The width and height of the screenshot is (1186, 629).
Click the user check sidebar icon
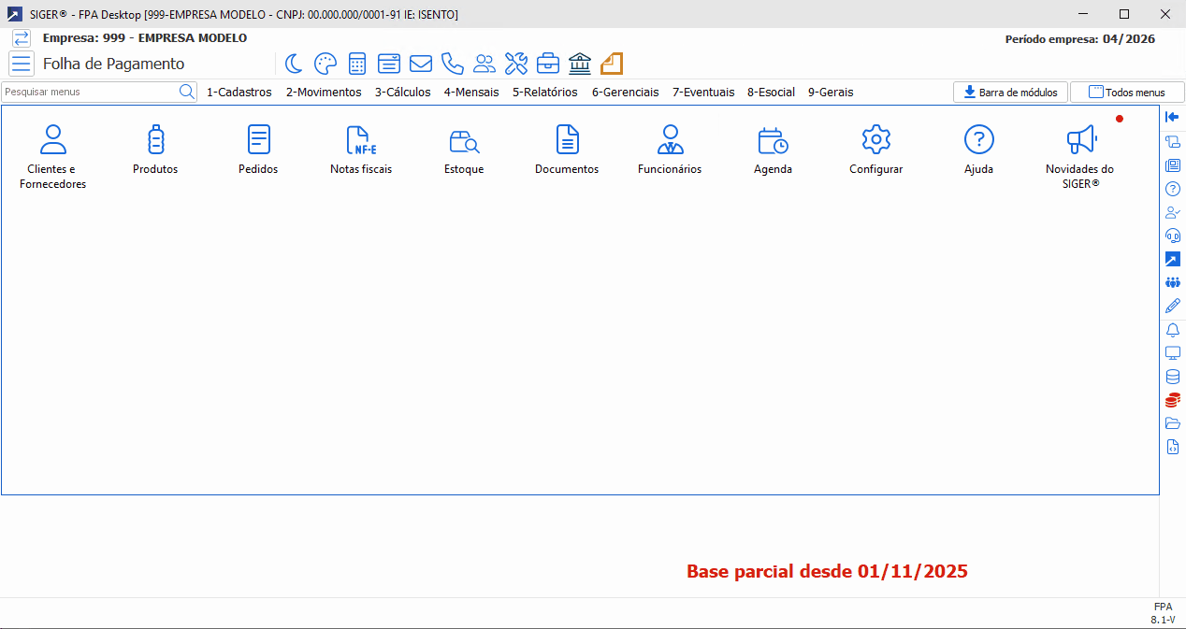point(1172,212)
